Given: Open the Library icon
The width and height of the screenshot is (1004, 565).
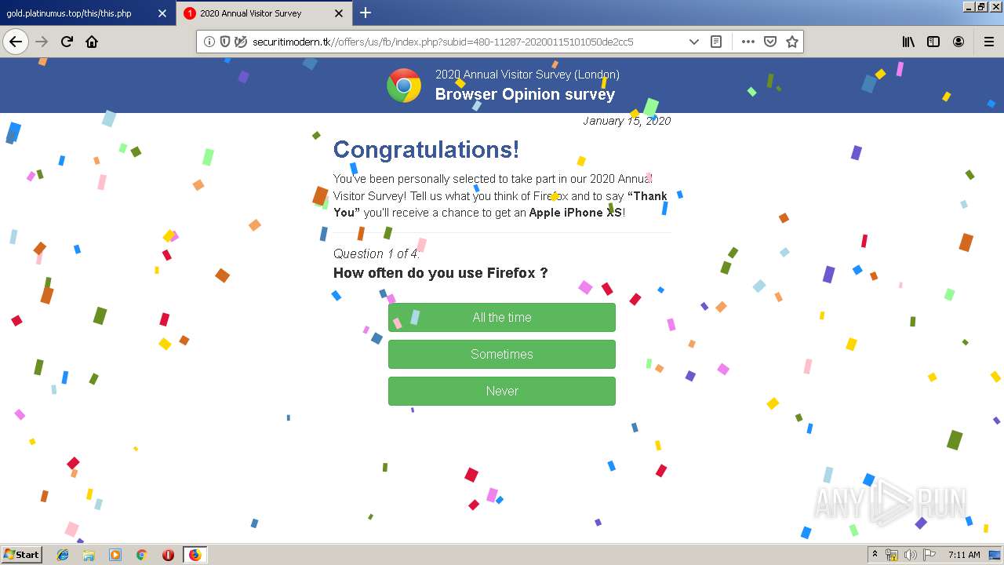Looking at the screenshot, I should pos(908,42).
